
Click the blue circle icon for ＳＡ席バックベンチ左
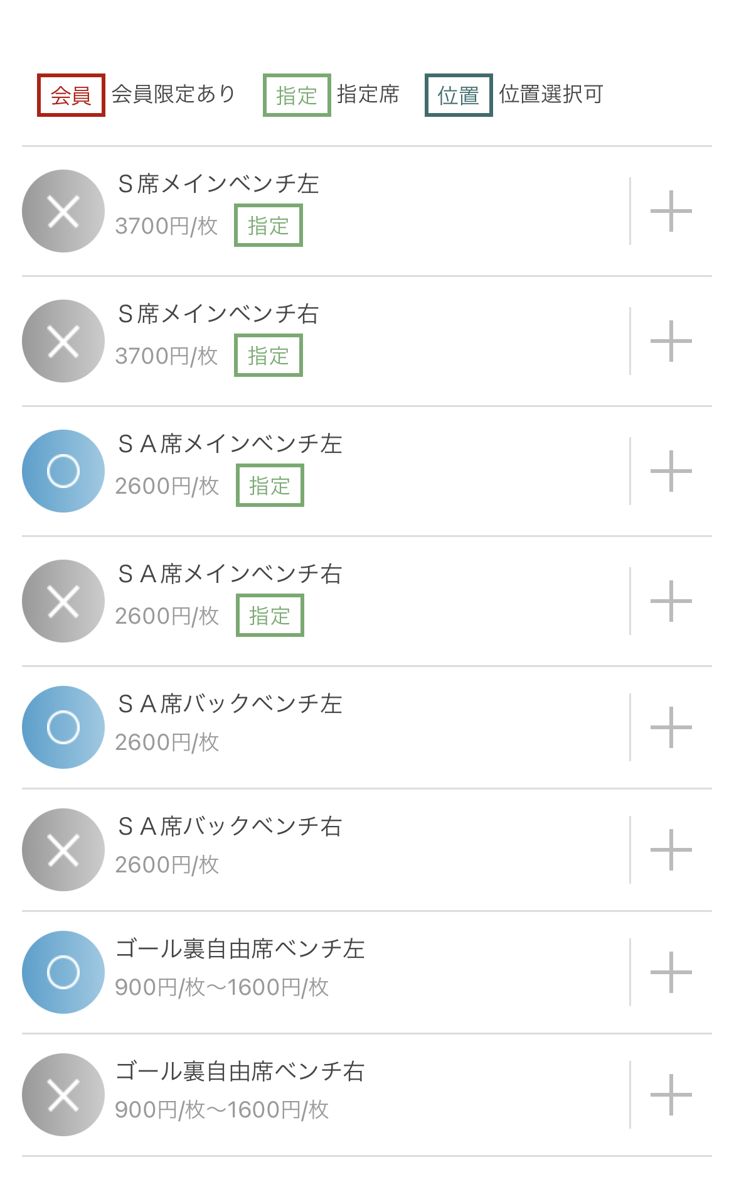63,727
